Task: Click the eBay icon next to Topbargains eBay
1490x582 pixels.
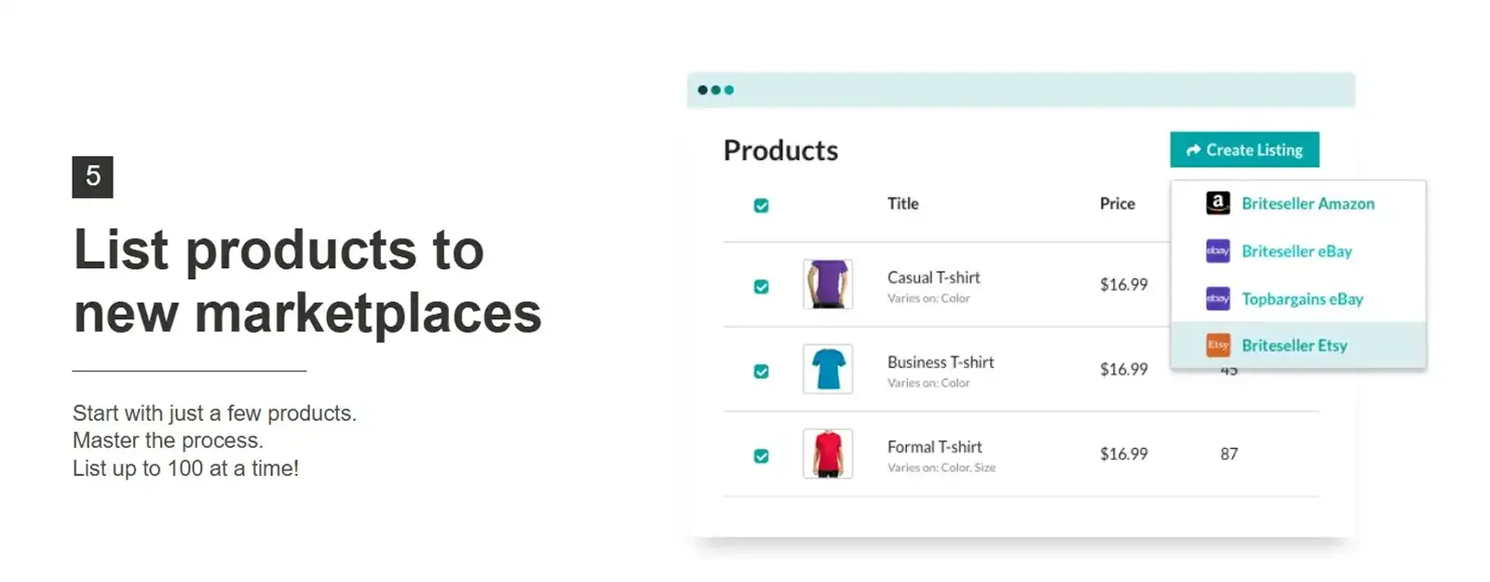Action: click(1216, 299)
